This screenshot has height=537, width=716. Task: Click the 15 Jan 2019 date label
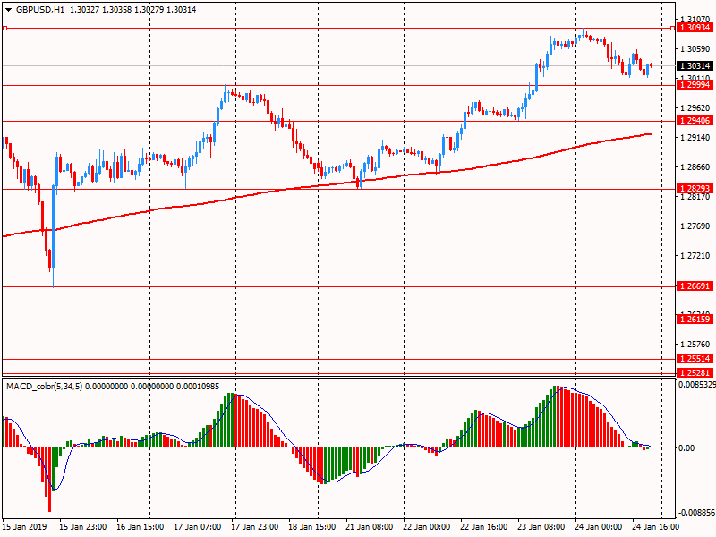[24, 527]
